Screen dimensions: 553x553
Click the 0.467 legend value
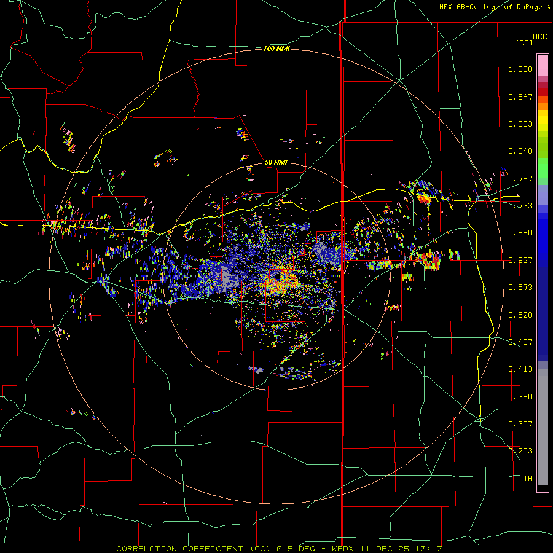tap(520, 342)
